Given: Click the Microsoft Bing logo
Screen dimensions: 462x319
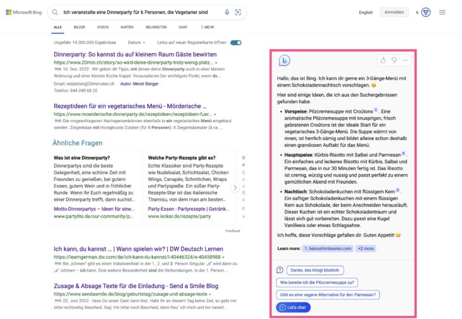Looking at the screenshot, I should click(24, 13).
